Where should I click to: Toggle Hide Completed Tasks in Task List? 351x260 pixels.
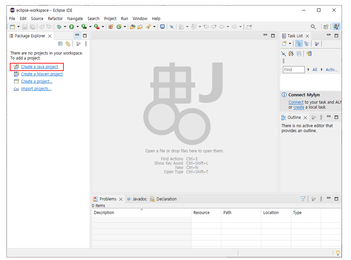(x=284, y=53)
